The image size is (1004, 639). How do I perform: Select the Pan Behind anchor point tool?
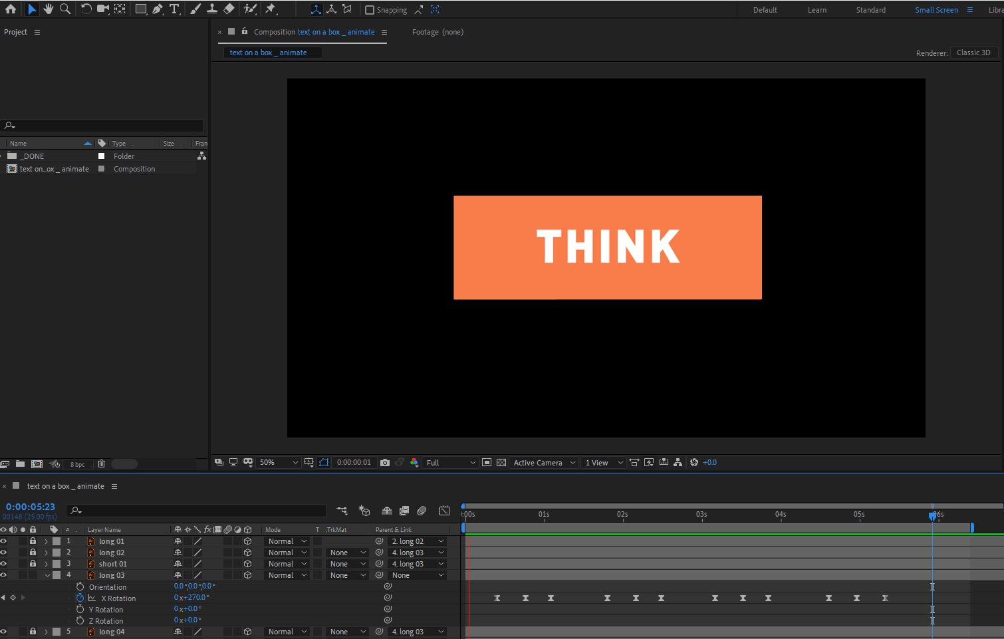(x=120, y=9)
